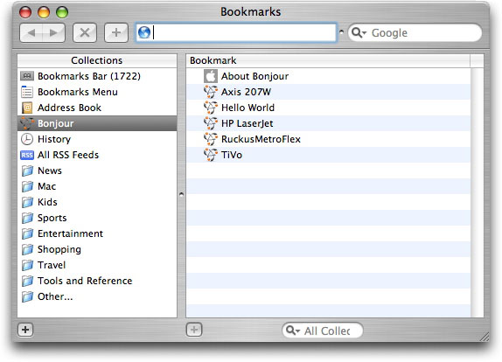The height and width of the screenshot is (362, 502).
Task: Open All RSS Feeds collection
Action: point(97,155)
